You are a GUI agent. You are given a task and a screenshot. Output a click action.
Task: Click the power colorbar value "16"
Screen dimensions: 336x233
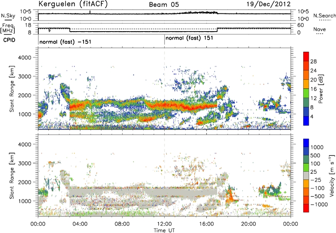(x=313, y=89)
